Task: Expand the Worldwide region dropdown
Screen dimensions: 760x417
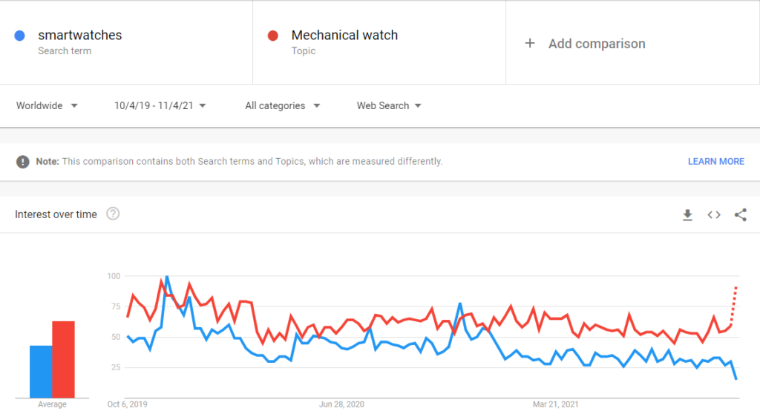Action: click(x=47, y=105)
